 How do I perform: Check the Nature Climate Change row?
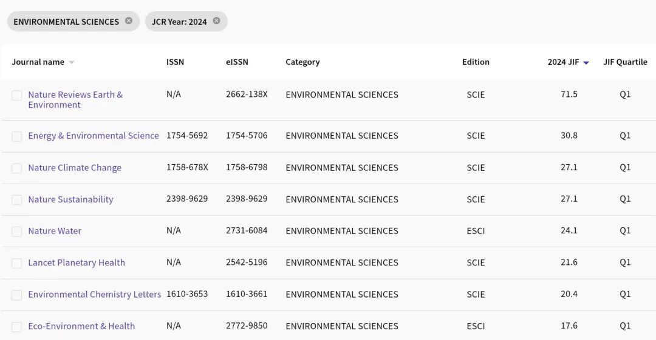coord(17,168)
